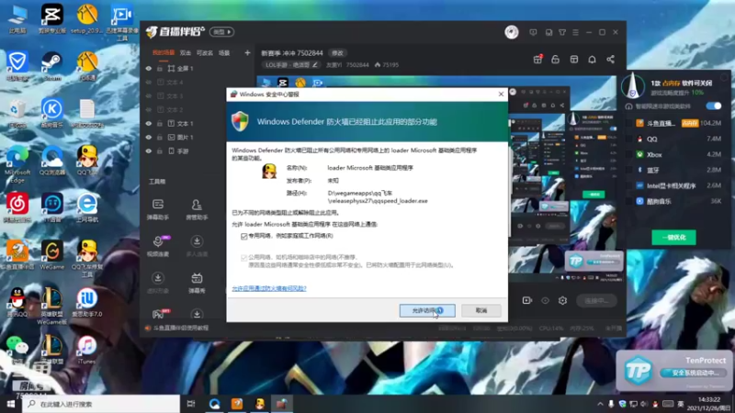Toggle lock on the 文本 1 layer
Viewport: 735px width, 413px height.
click(160, 124)
